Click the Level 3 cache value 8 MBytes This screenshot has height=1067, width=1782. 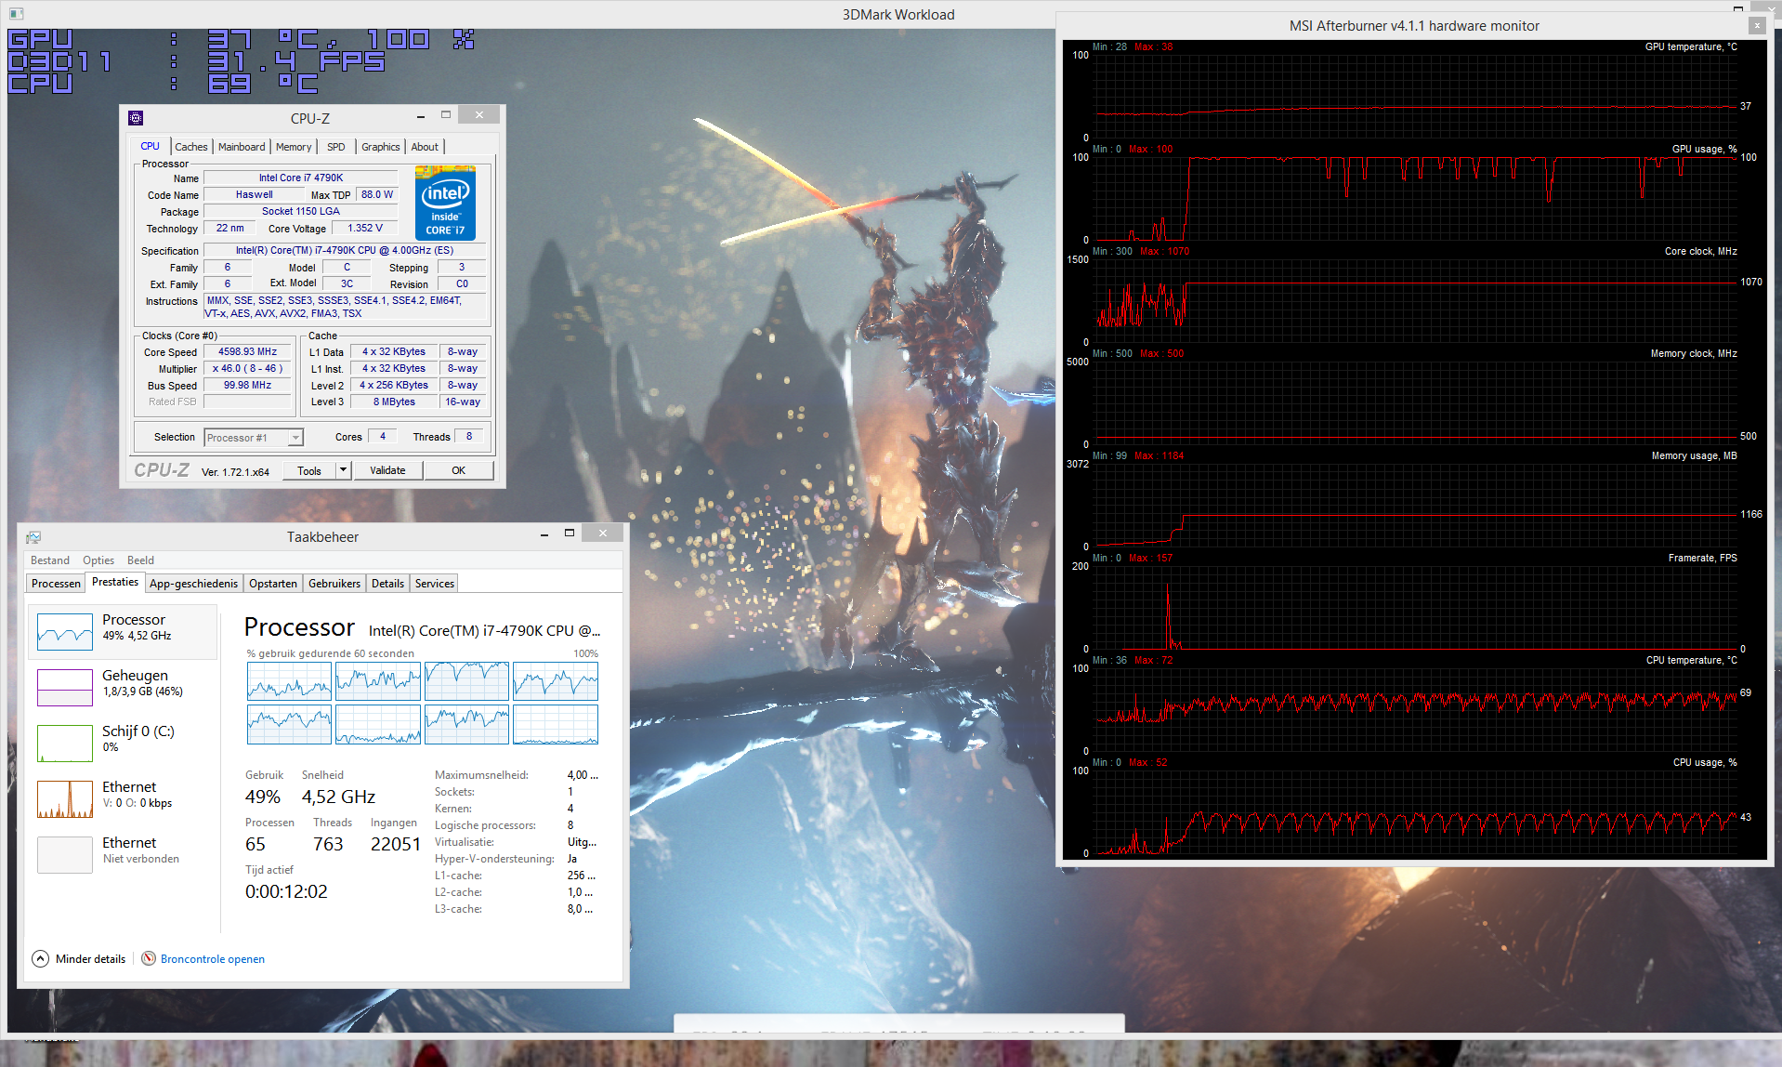coord(394,402)
